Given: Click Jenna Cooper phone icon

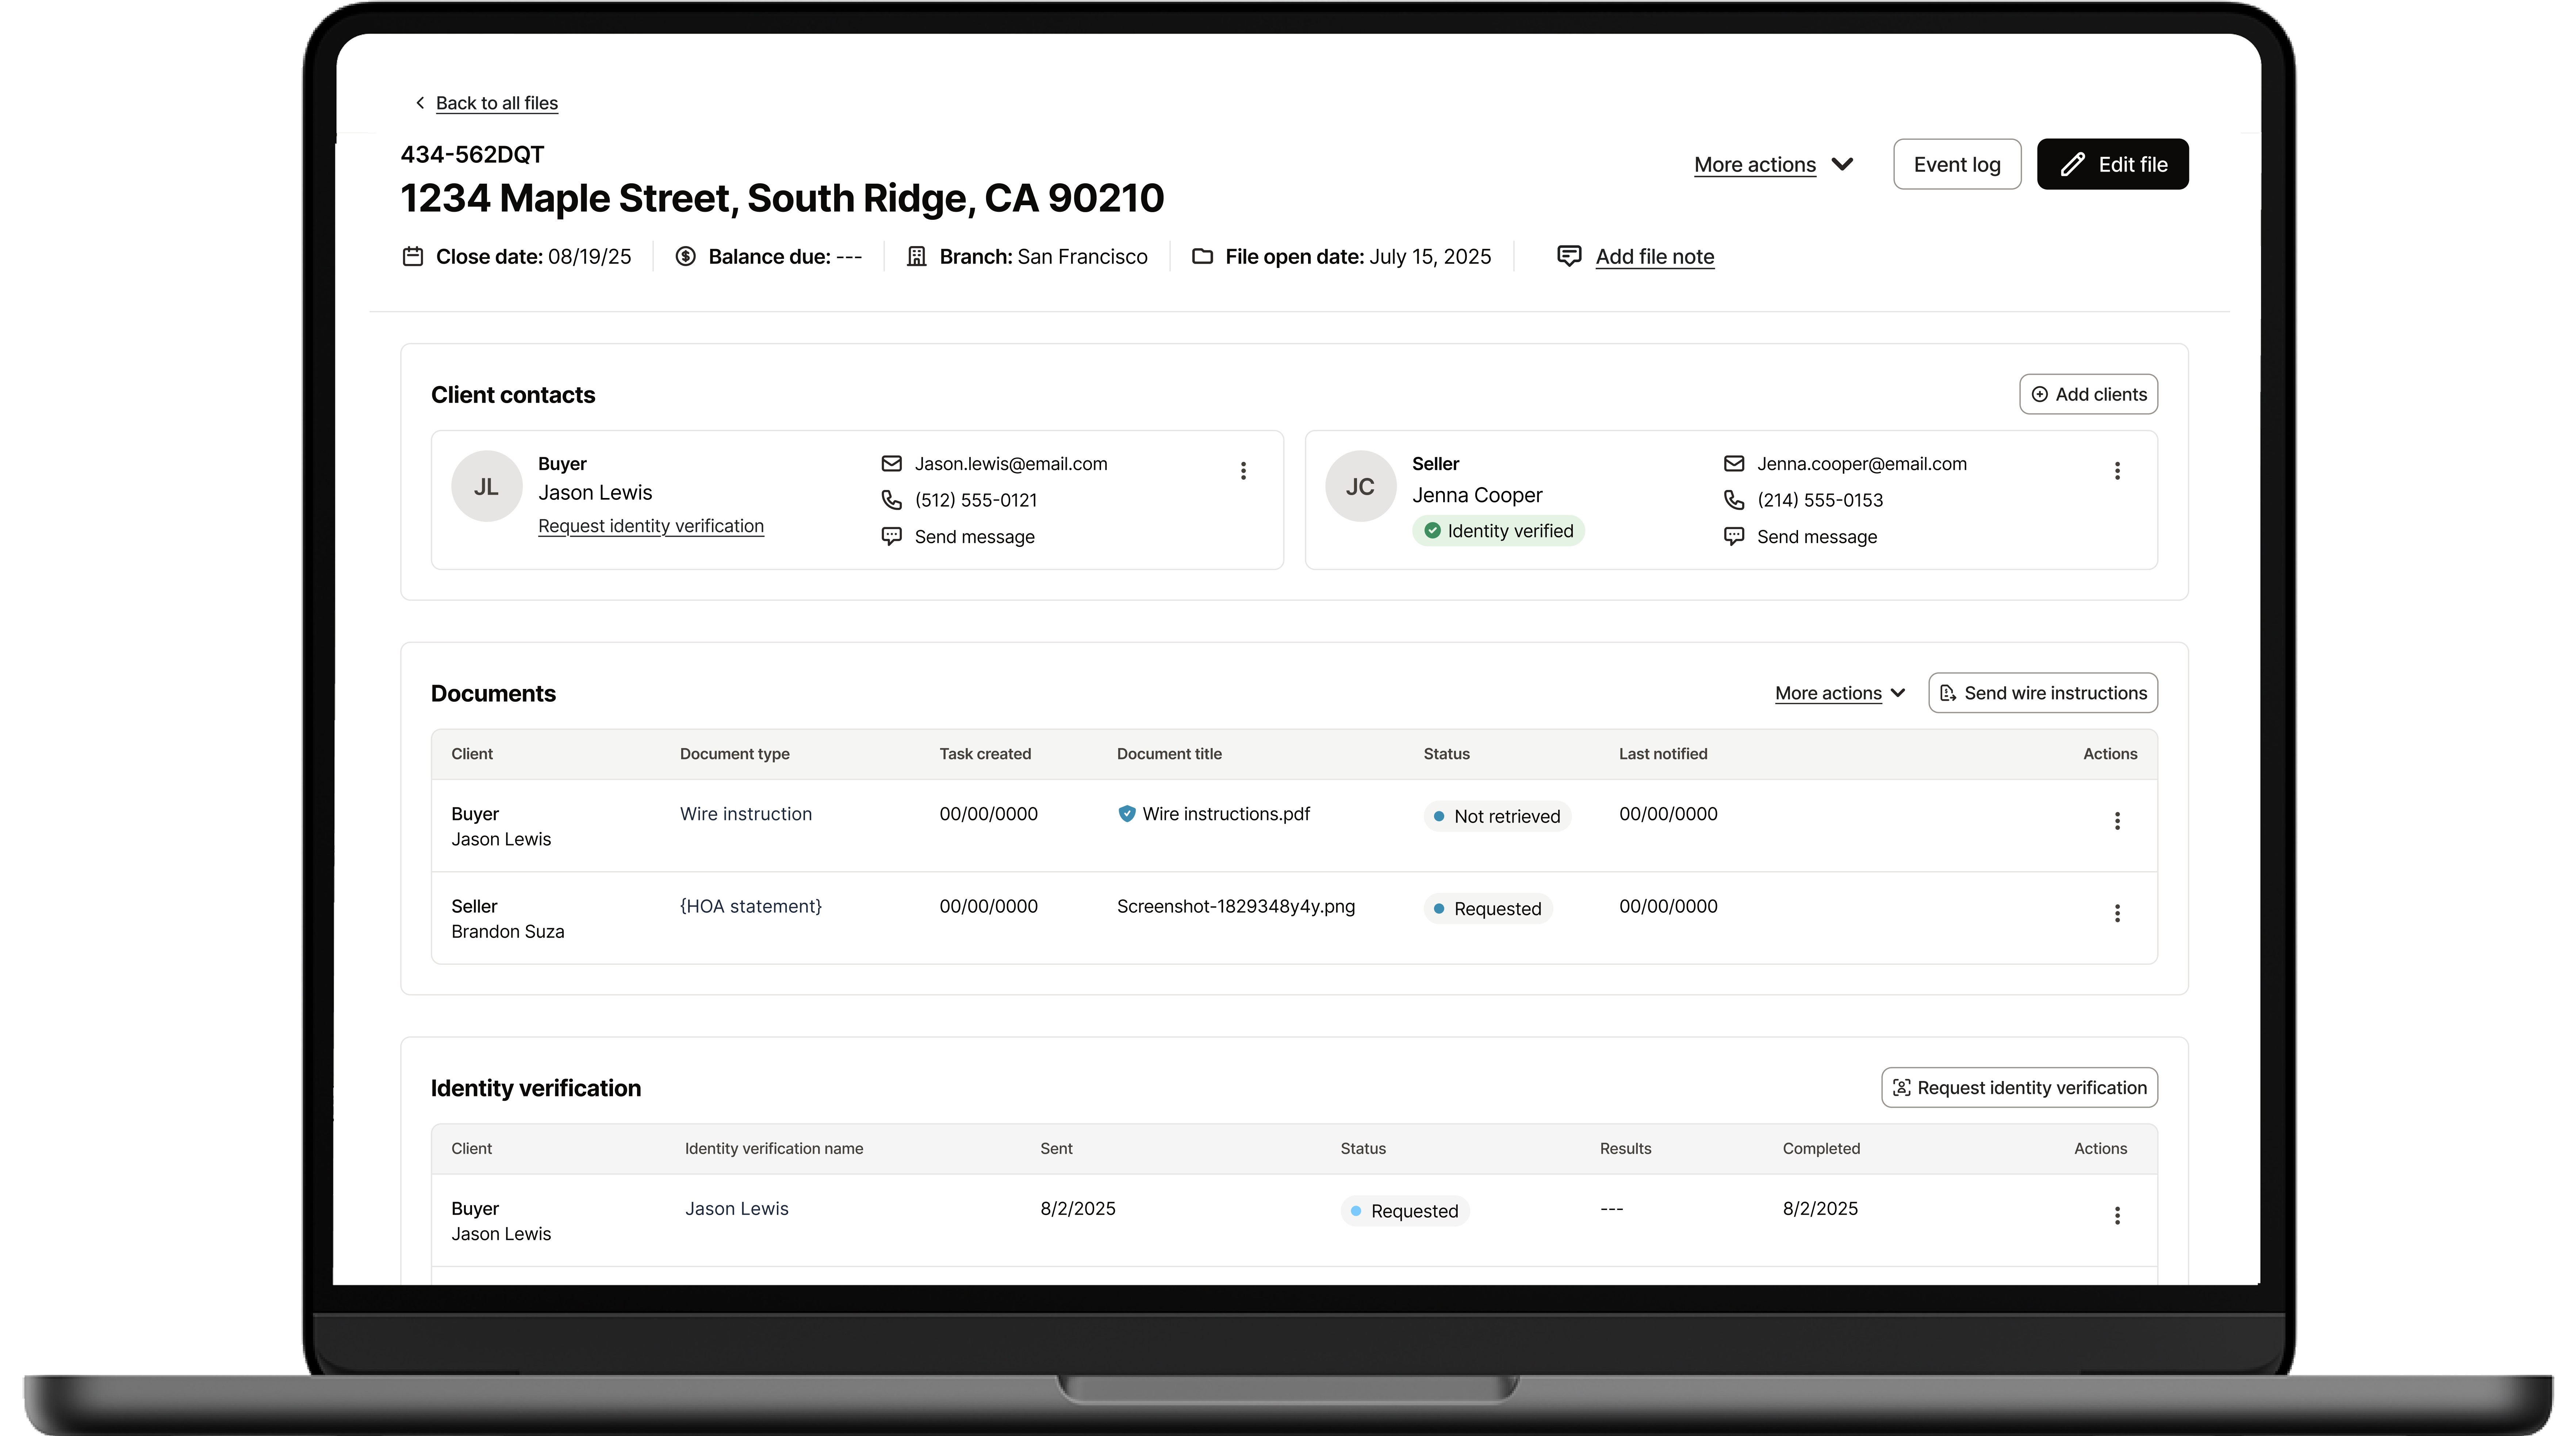Looking at the screenshot, I should pos(1734,500).
